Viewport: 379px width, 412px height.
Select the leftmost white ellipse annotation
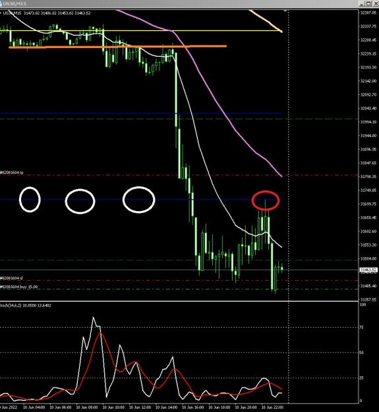[x=30, y=200]
